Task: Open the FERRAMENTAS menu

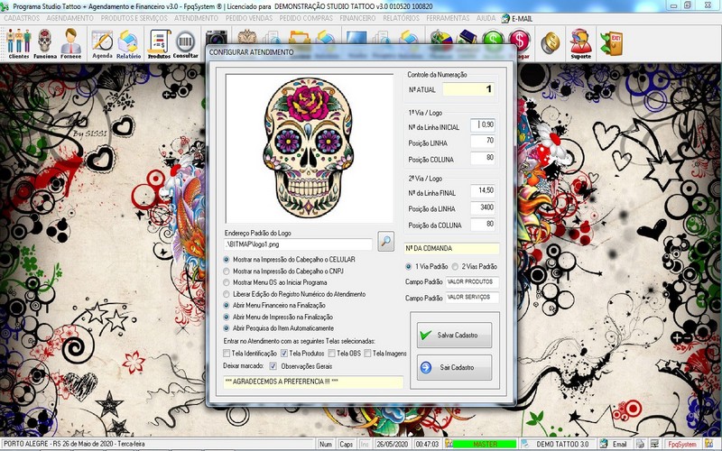Action: tap(448, 18)
